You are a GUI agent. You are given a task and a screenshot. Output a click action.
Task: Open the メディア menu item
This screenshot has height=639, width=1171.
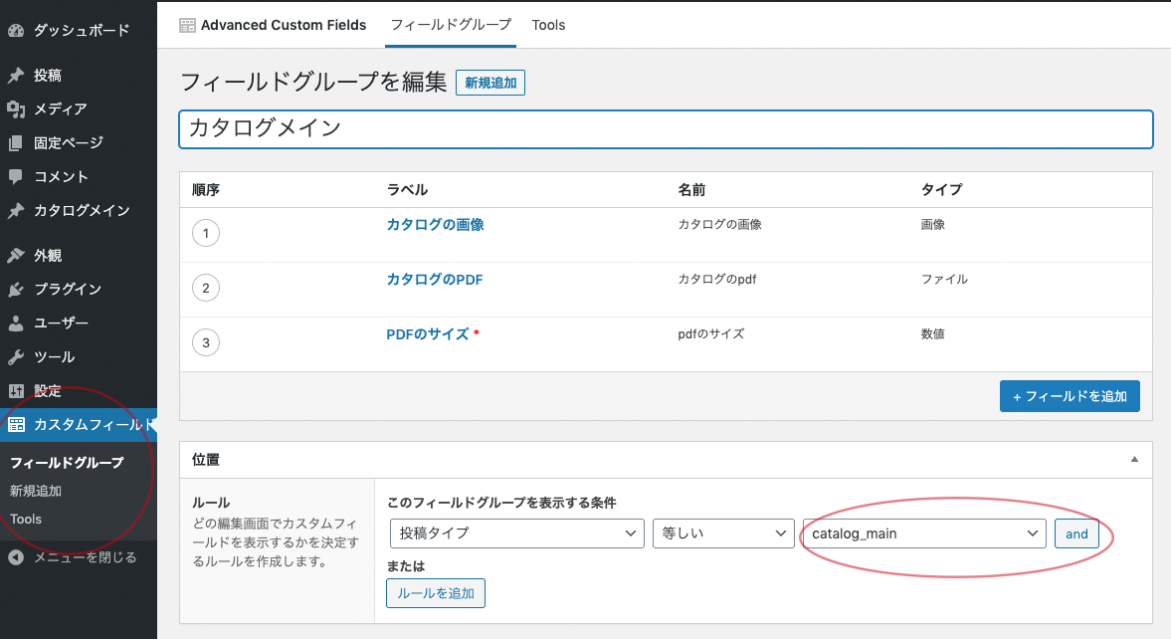coord(61,109)
